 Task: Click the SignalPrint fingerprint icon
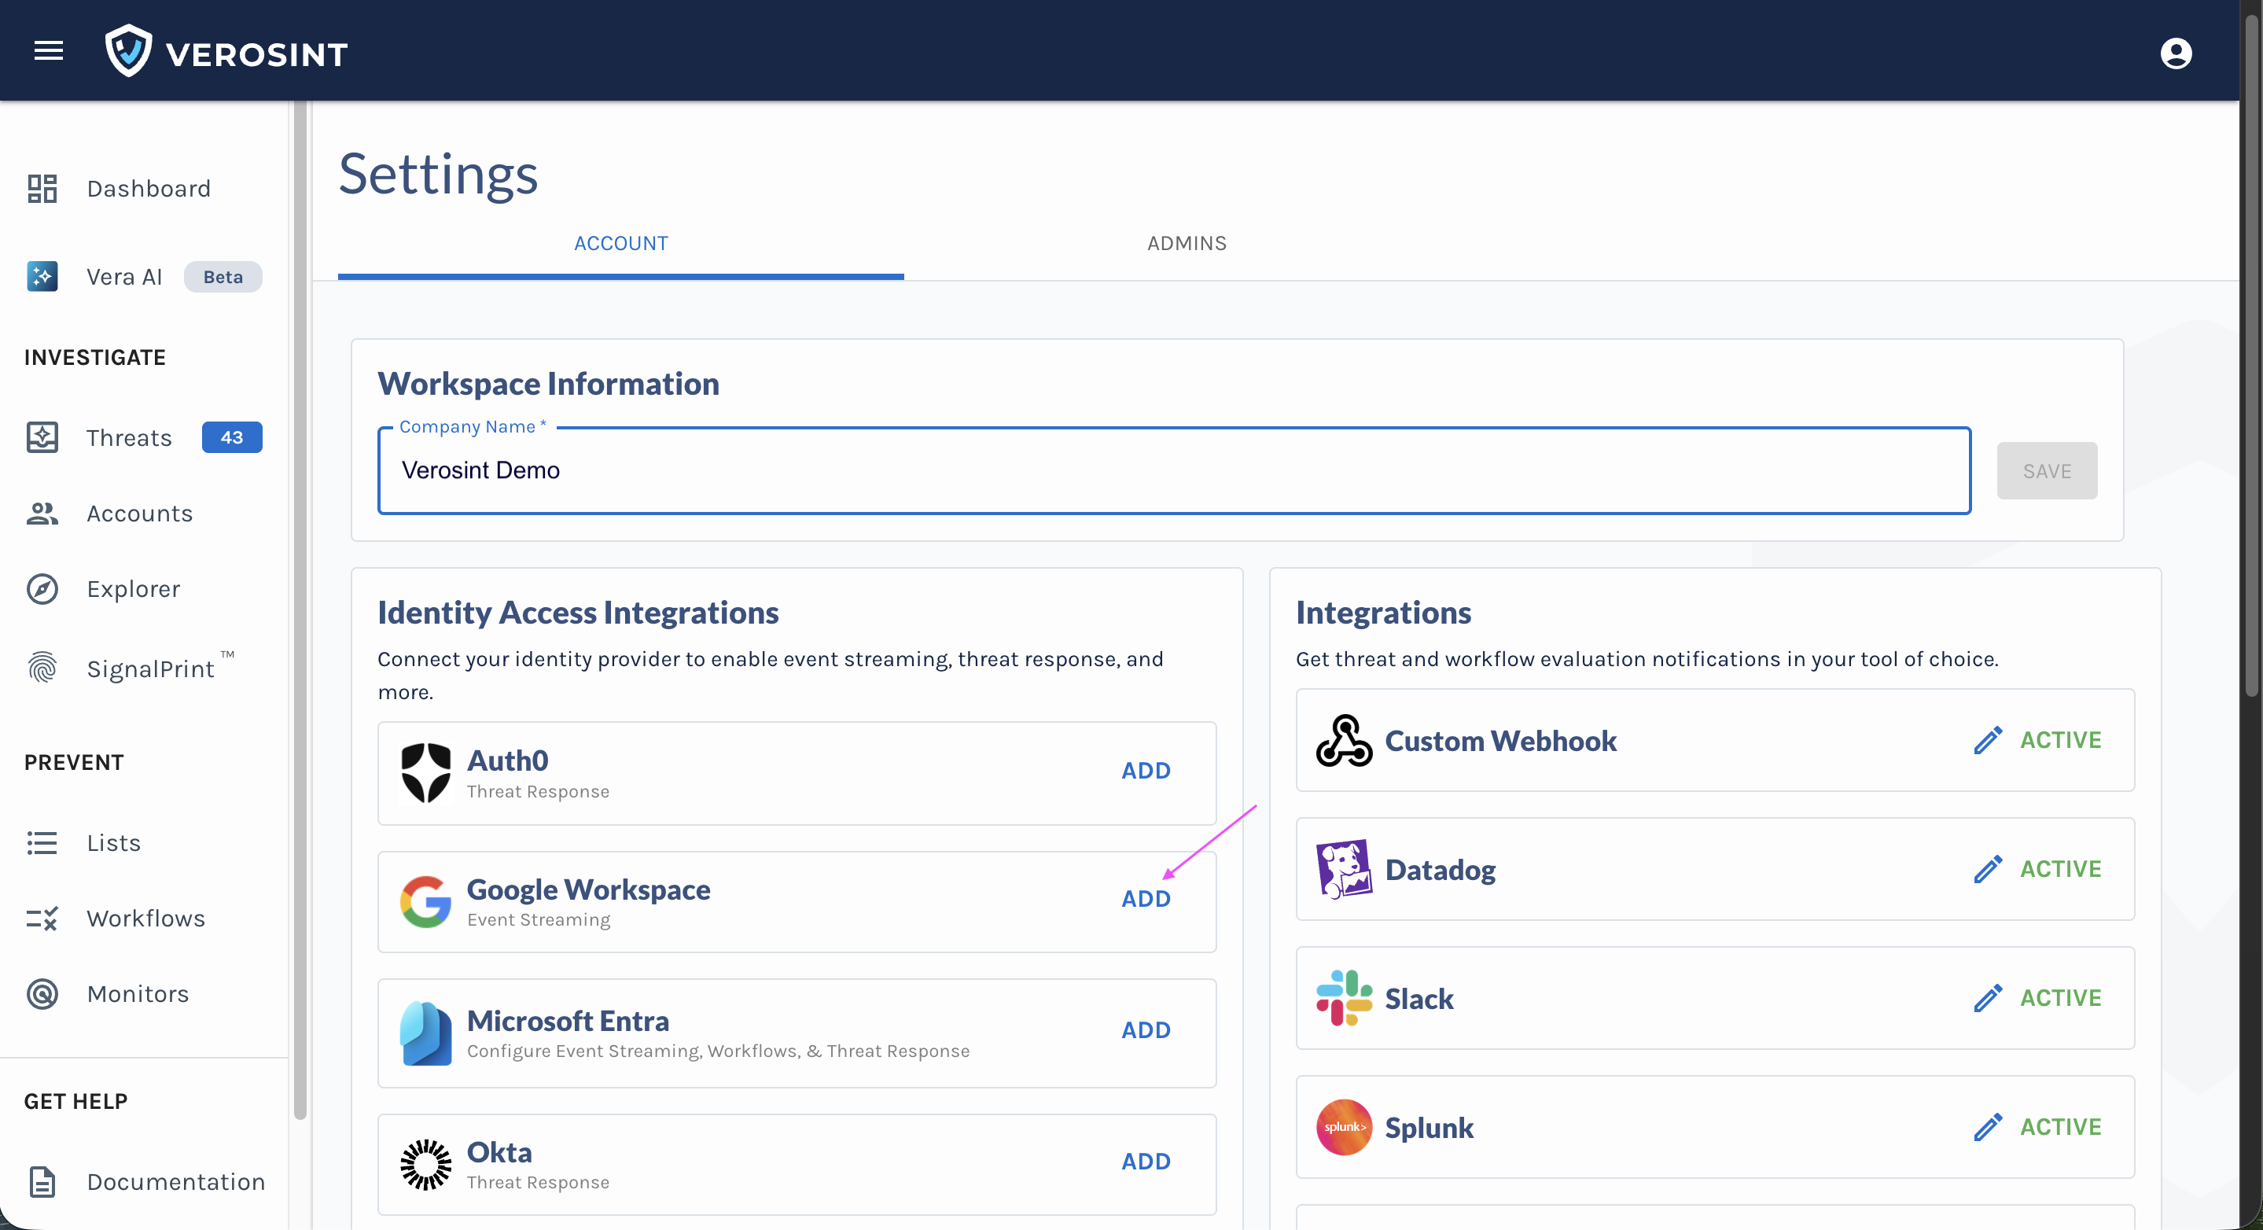(x=42, y=668)
